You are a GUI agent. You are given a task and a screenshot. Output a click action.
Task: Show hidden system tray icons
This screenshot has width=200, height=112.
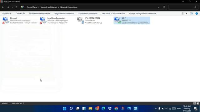click(156, 109)
